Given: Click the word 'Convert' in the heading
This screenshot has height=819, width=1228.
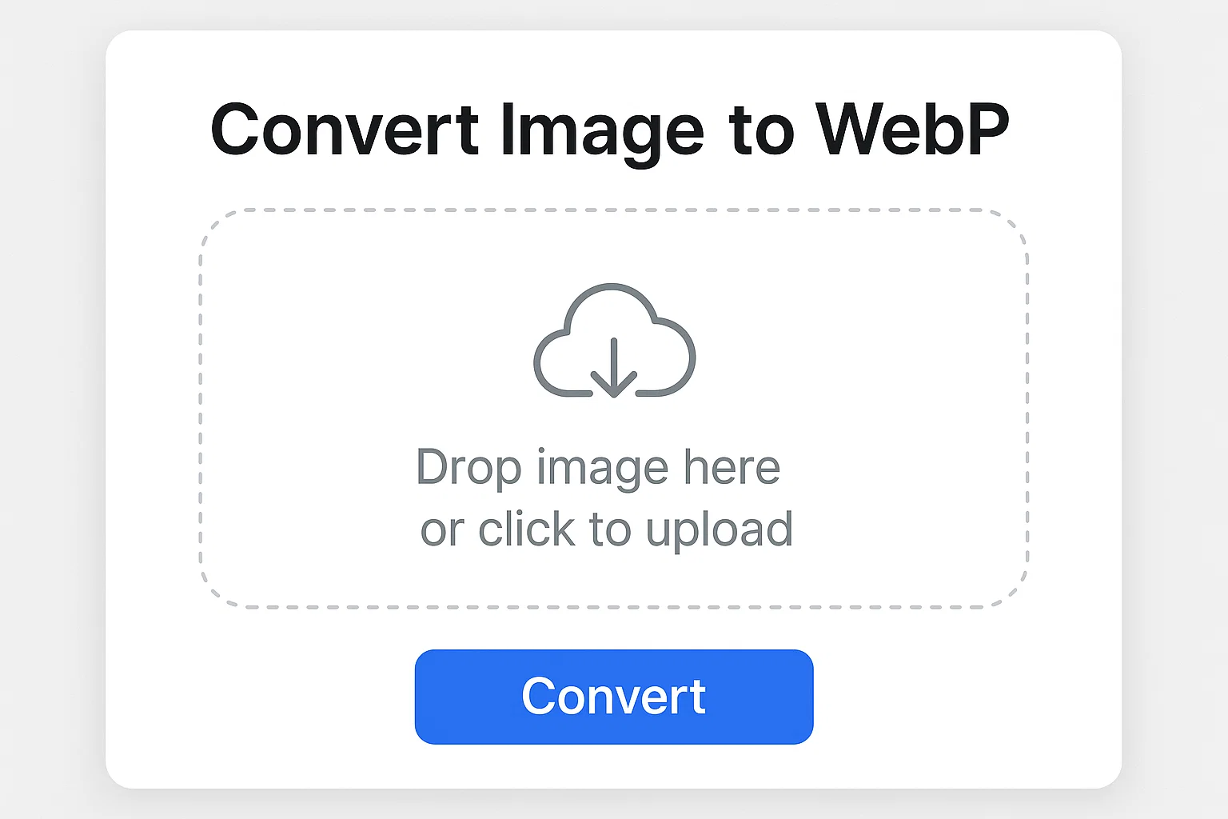Looking at the screenshot, I should click(x=345, y=129).
